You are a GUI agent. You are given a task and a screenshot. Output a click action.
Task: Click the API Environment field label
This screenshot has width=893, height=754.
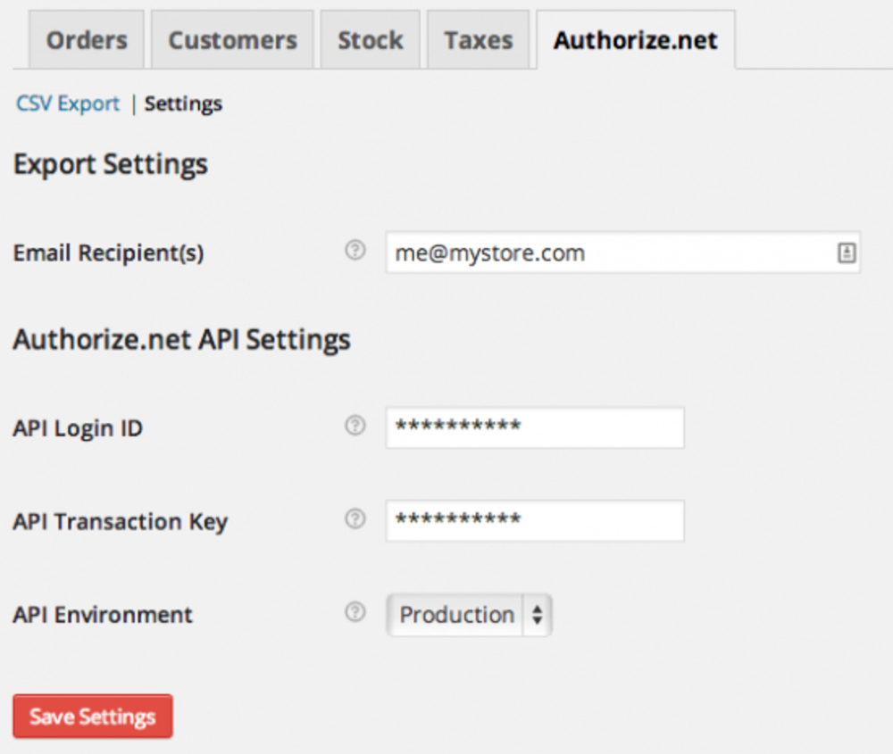(x=103, y=615)
